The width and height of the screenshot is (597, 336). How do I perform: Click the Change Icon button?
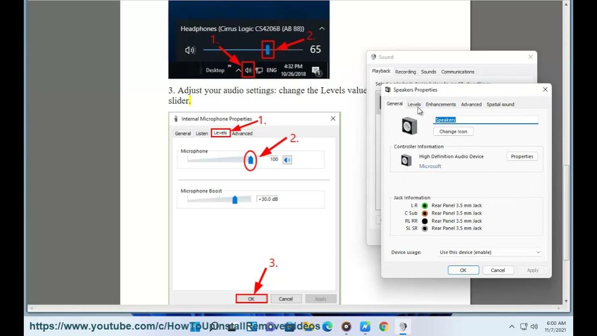(x=453, y=132)
